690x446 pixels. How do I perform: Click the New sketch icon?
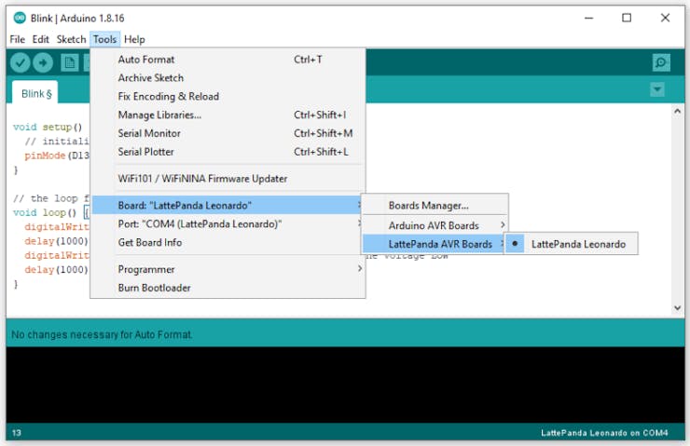pos(70,62)
